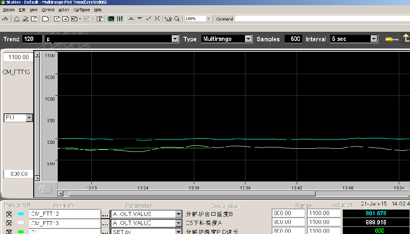This screenshot has width=410, height=234.
Task: Click the CM_FTT12 Point ID field
Action: coord(65,214)
